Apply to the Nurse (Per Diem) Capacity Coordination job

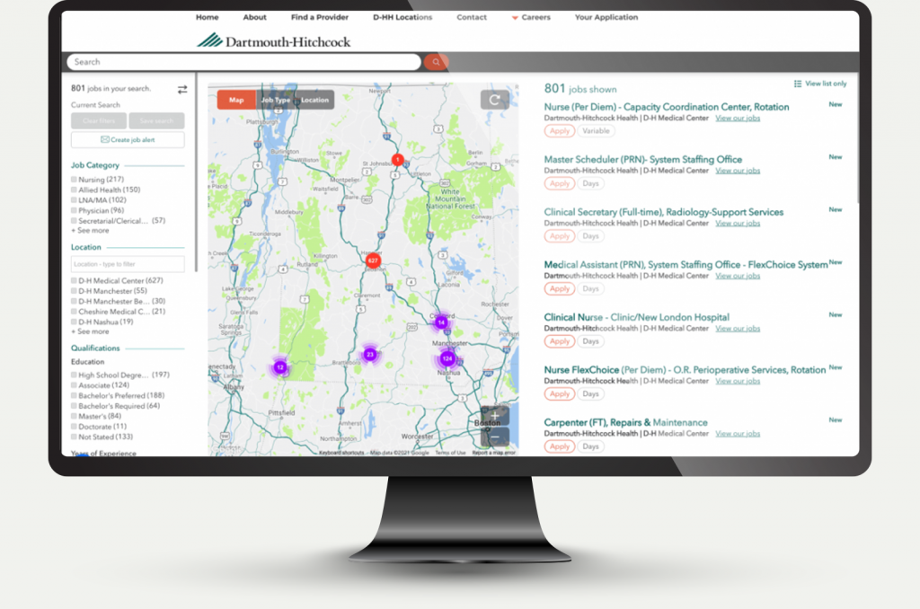[x=559, y=131]
